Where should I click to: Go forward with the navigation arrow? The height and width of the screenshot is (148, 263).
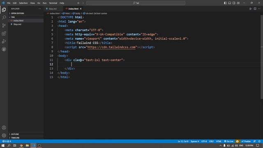[83, 3]
